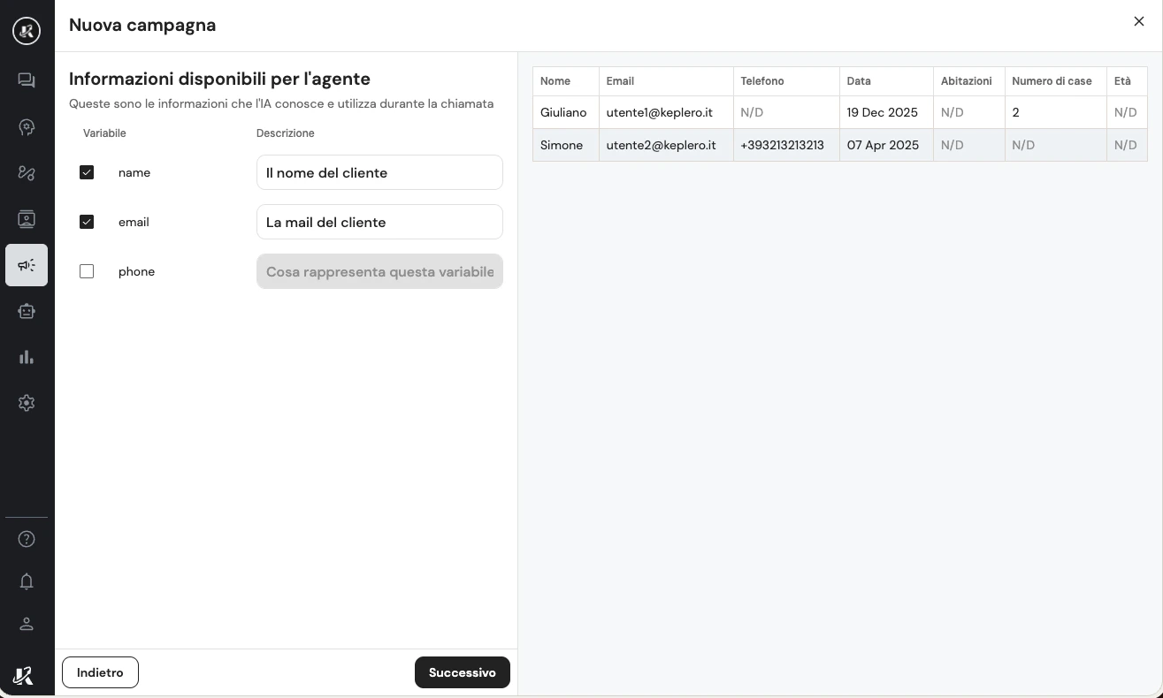Click the 'phone' variable label
The width and height of the screenshot is (1163, 698).
136,271
